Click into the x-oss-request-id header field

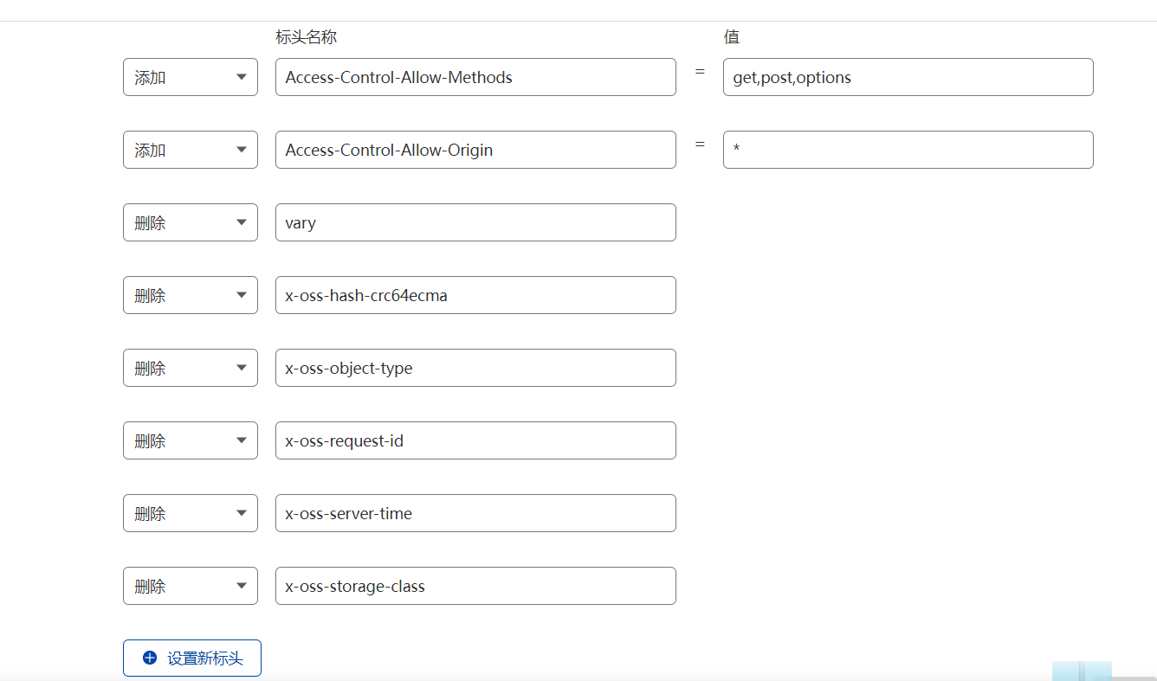coord(475,440)
